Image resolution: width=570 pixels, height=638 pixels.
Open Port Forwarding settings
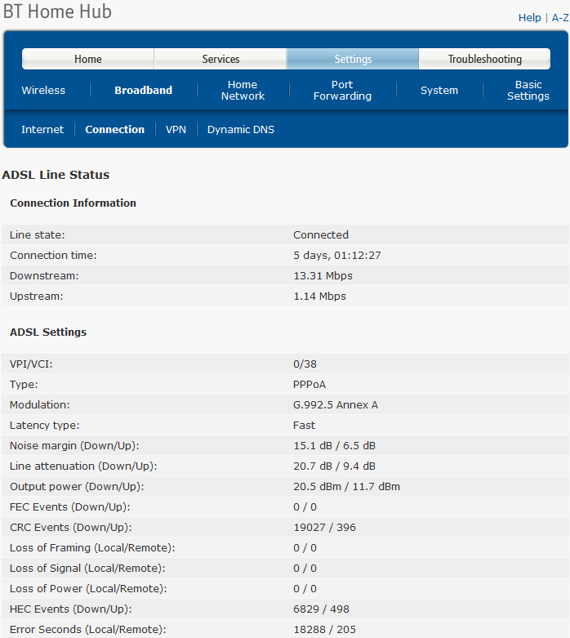click(x=342, y=91)
